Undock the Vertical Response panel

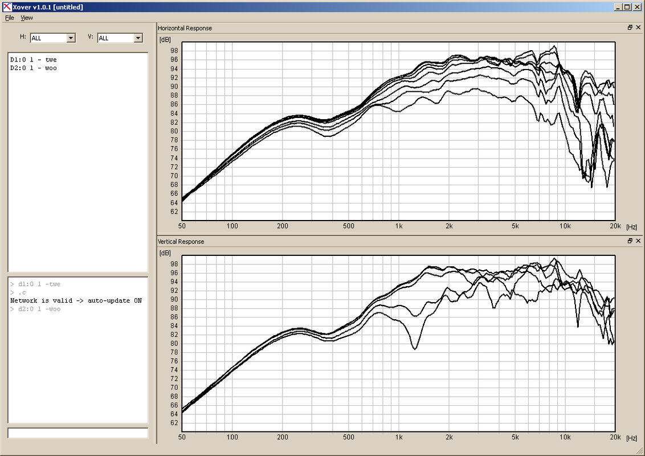(x=630, y=241)
